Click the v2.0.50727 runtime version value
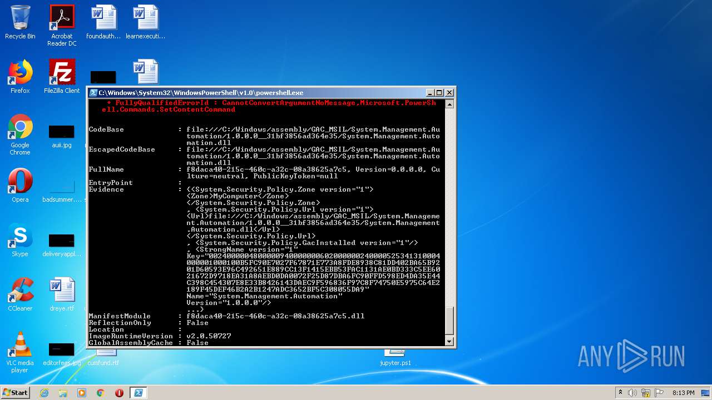 point(209,336)
